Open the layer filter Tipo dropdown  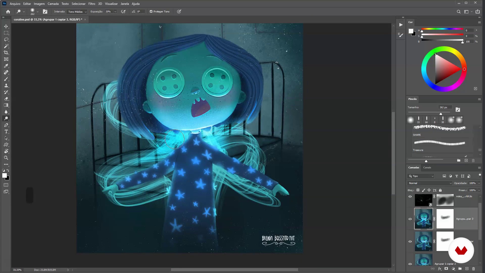click(421, 176)
